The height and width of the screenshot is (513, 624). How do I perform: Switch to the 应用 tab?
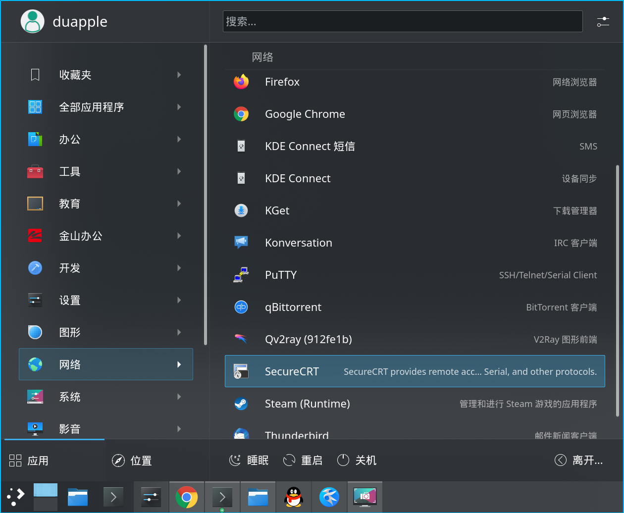54,461
